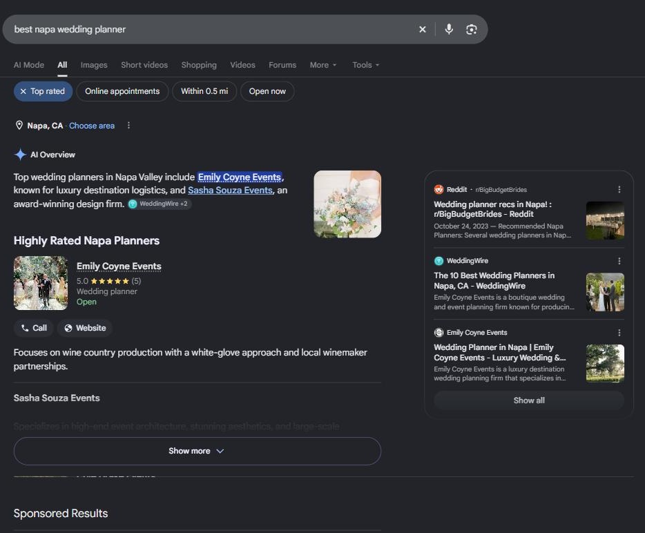Image resolution: width=645 pixels, height=533 pixels.
Task: Open the Forums tab
Action: point(282,65)
